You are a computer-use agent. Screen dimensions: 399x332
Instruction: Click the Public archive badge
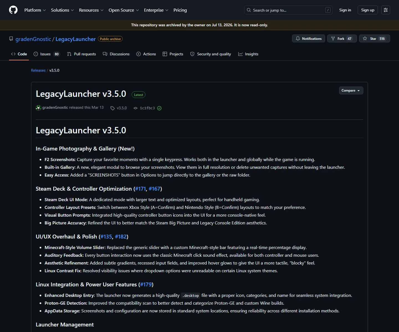pos(110,39)
